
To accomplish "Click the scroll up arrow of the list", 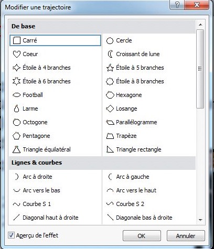I will coord(200,25).
